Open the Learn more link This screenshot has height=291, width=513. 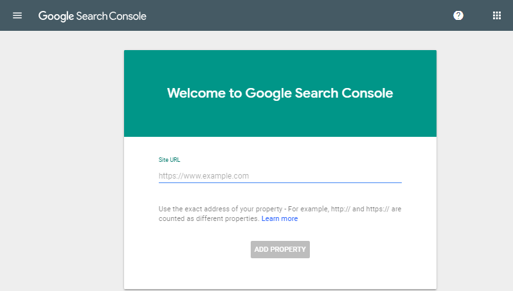[x=280, y=218]
